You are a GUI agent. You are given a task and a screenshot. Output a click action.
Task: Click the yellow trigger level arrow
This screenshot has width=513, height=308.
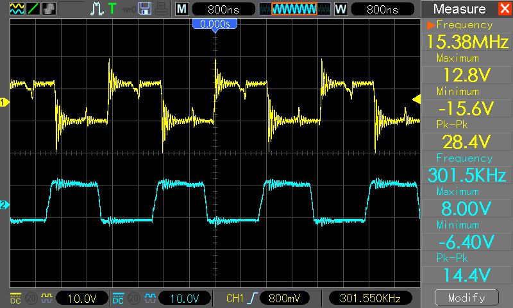[416, 99]
